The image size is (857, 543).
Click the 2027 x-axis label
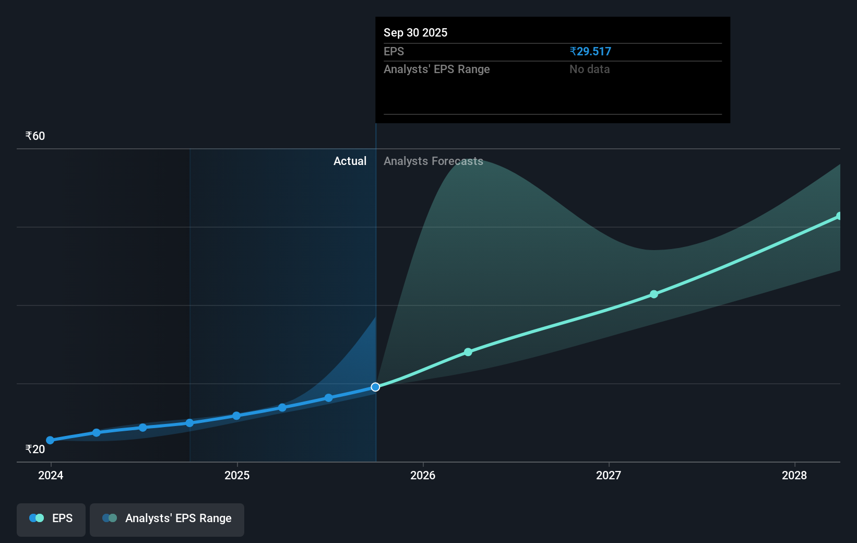(x=609, y=475)
